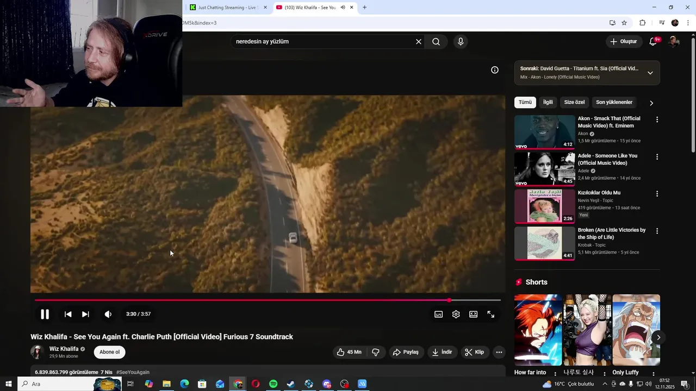Screen dimensions: 696x391
Task: Select the Tümü filter chip
Action: click(525, 102)
